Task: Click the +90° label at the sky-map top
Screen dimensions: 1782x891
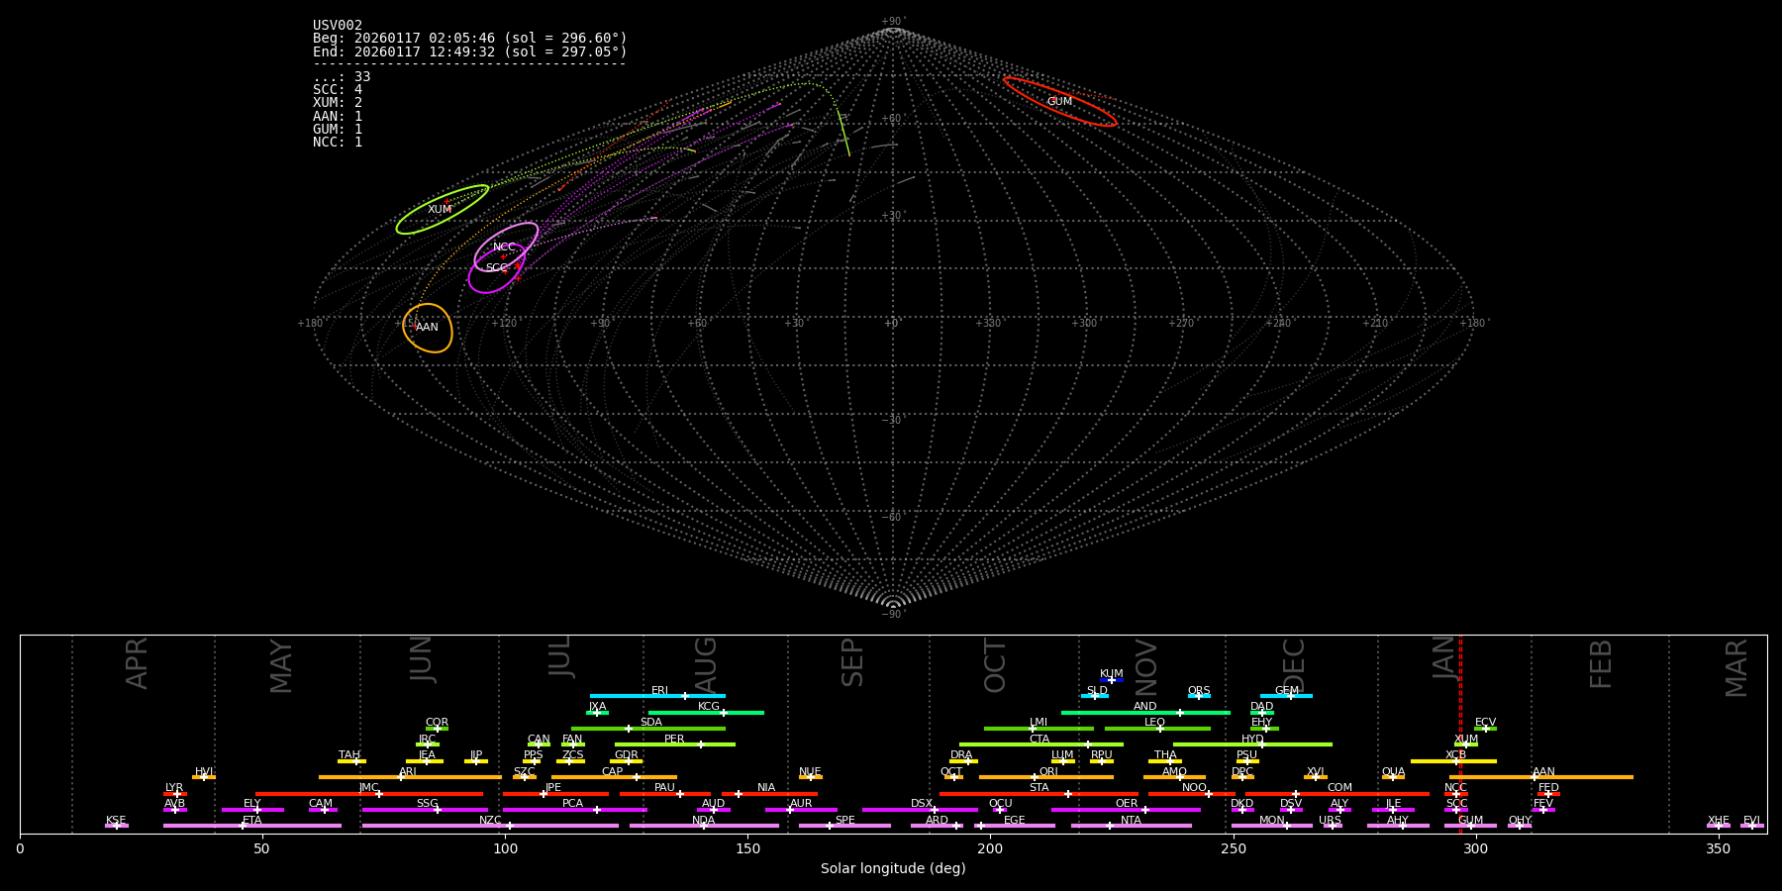Action: tap(893, 22)
